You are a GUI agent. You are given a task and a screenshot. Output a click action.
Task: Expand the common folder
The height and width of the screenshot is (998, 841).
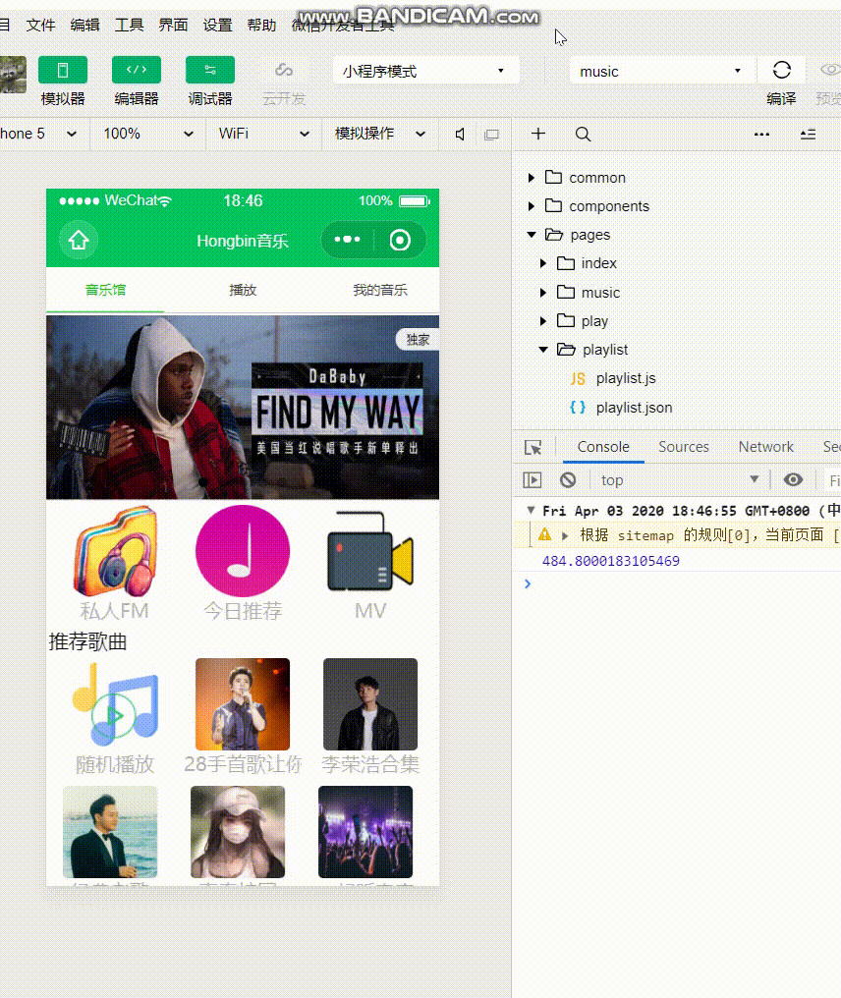click(531, 178)
